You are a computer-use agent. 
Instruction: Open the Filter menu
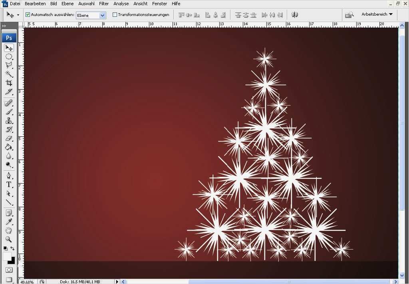coord(104,4)
